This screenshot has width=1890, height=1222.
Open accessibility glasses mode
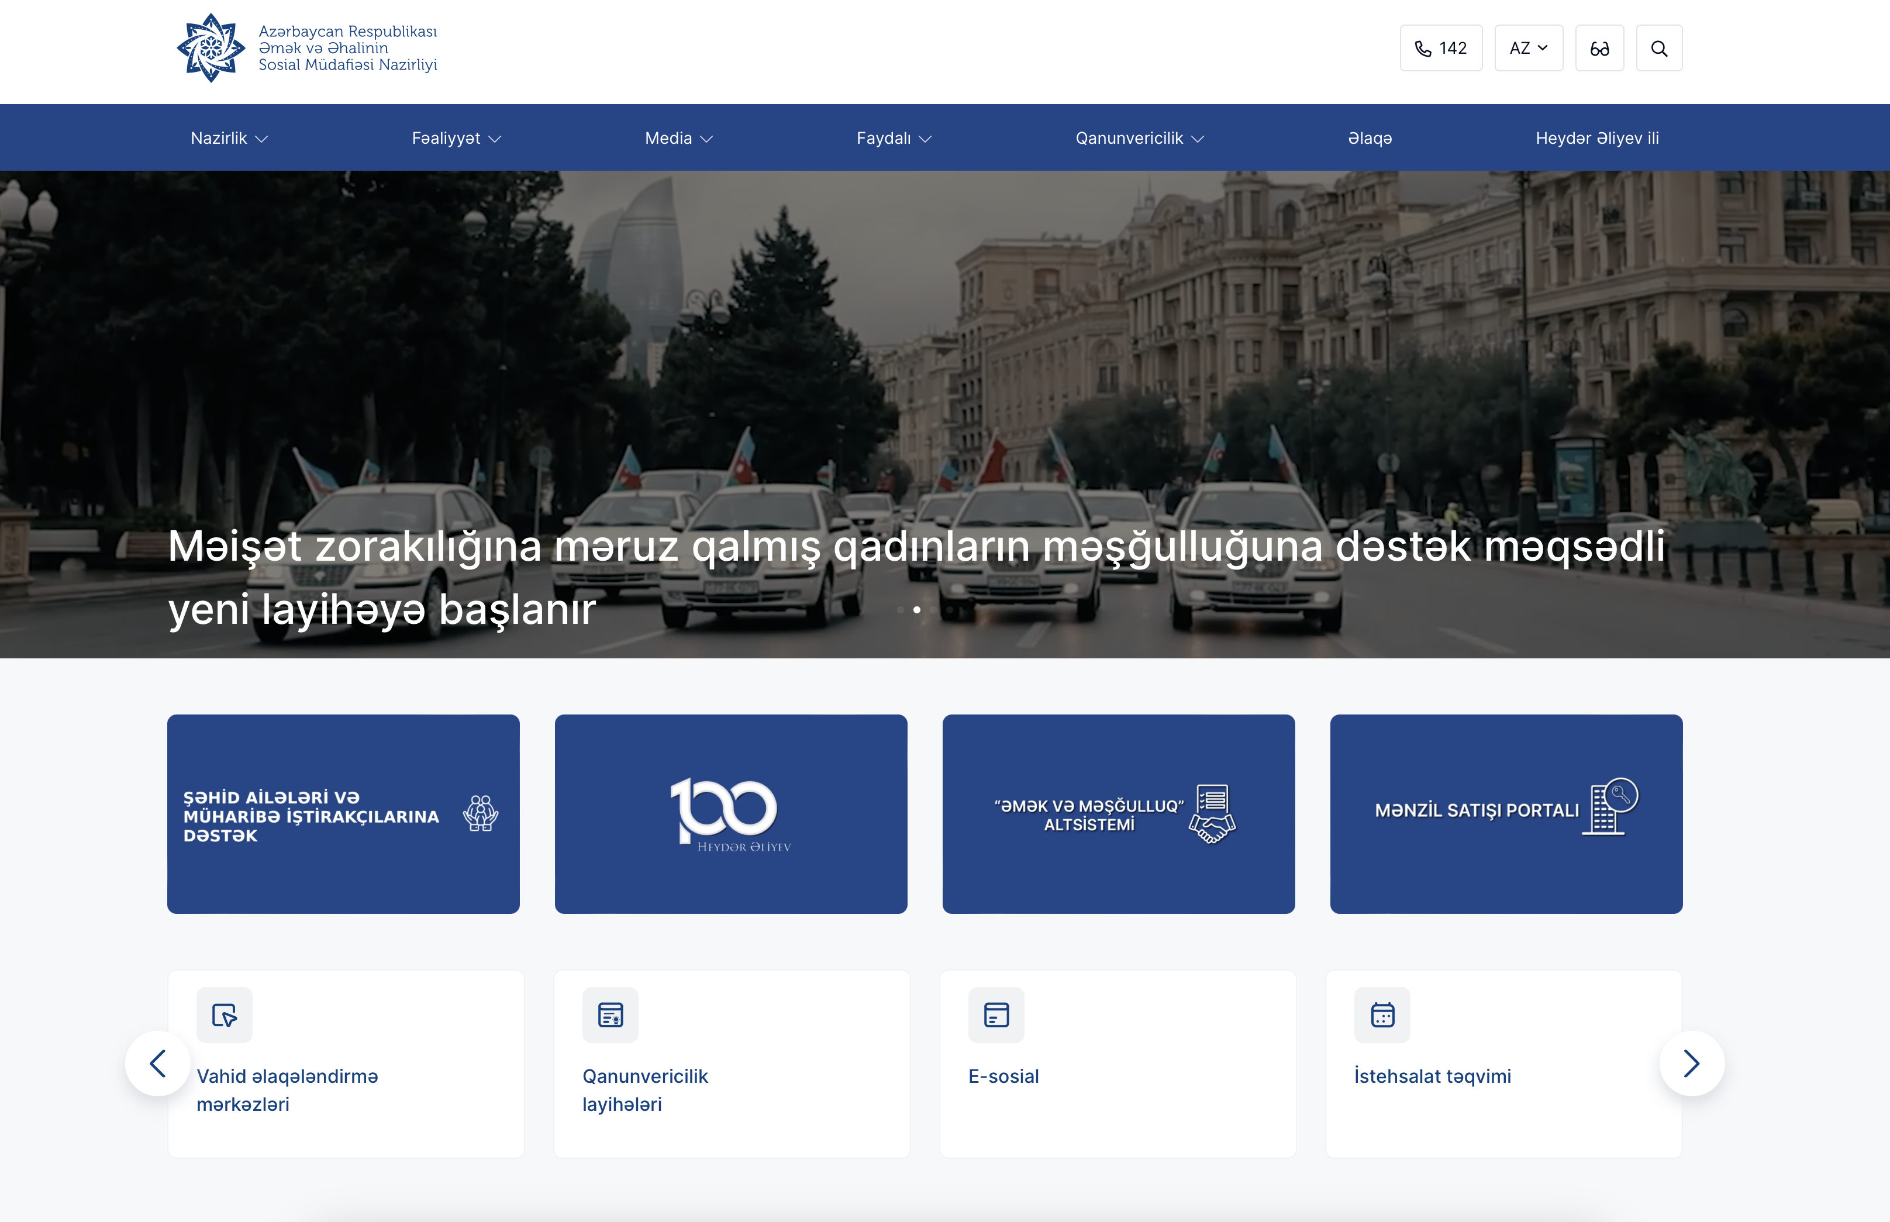click(1599, 49)
